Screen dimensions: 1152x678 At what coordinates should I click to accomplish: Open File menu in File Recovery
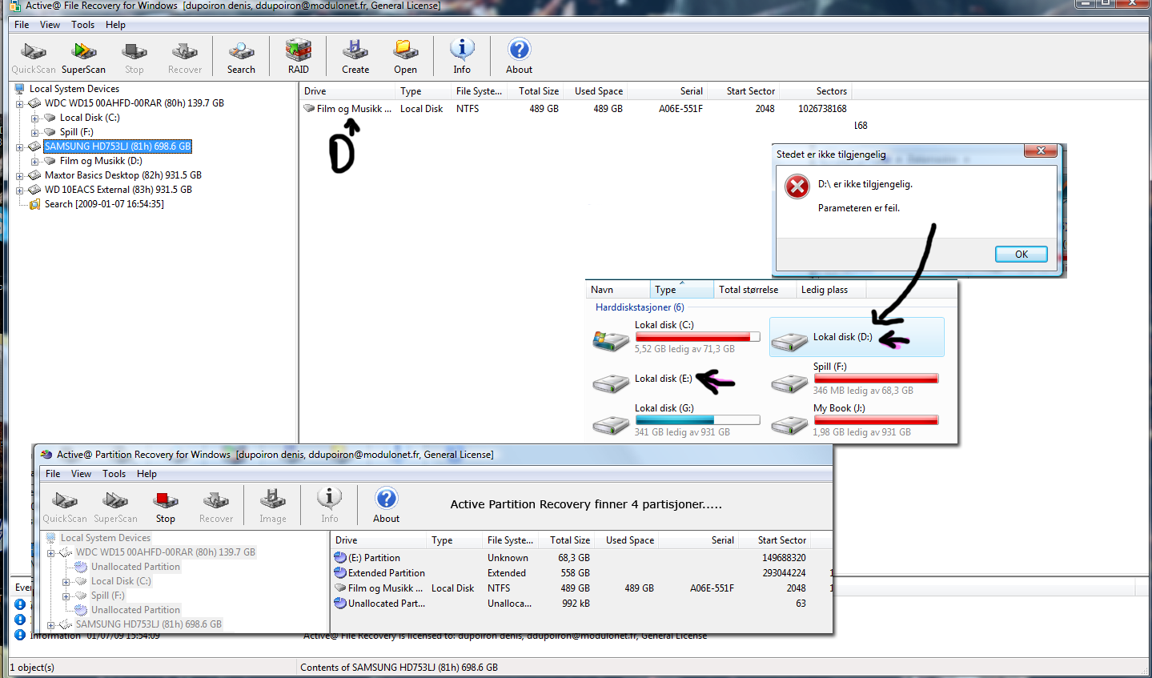(22, 25)
